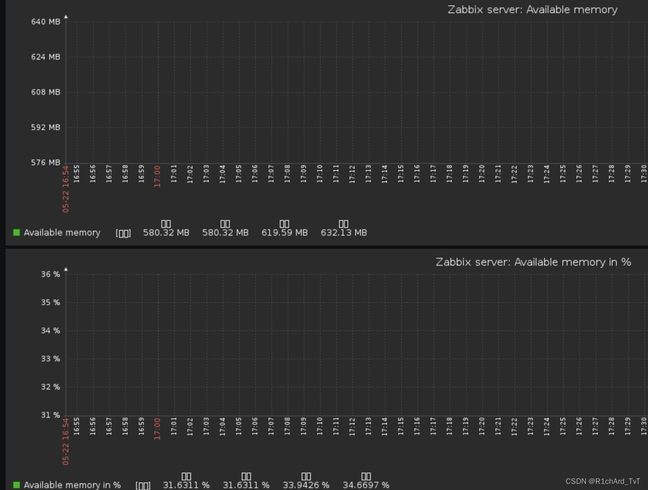Select the title "Zabbix server: Available memory in %"

pos(534,262)
